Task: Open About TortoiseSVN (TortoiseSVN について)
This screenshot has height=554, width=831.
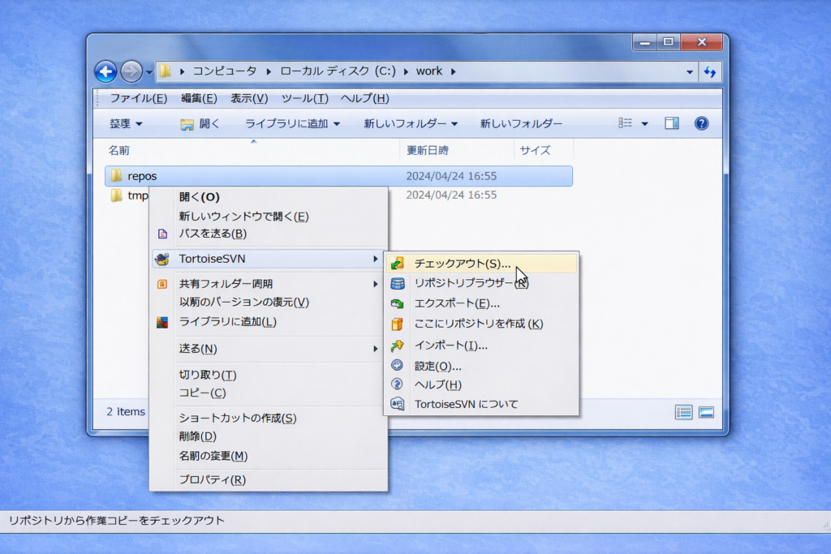Action: pyautogui.click(x=466, y=404)
